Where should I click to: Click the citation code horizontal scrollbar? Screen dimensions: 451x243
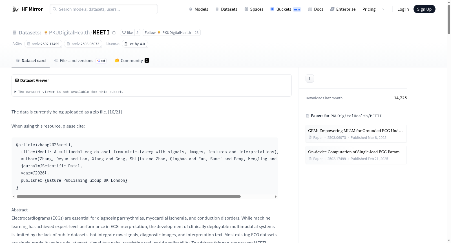129,196
